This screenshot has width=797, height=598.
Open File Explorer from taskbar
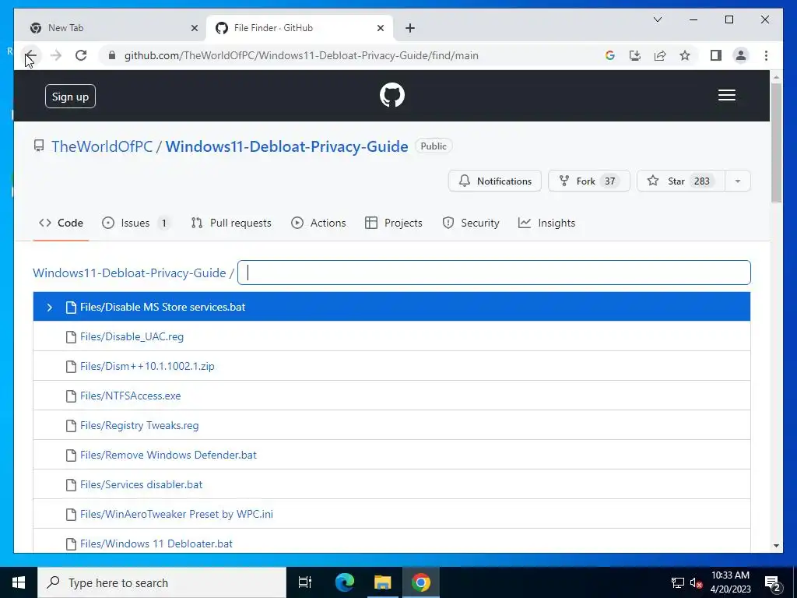point(383,582)
